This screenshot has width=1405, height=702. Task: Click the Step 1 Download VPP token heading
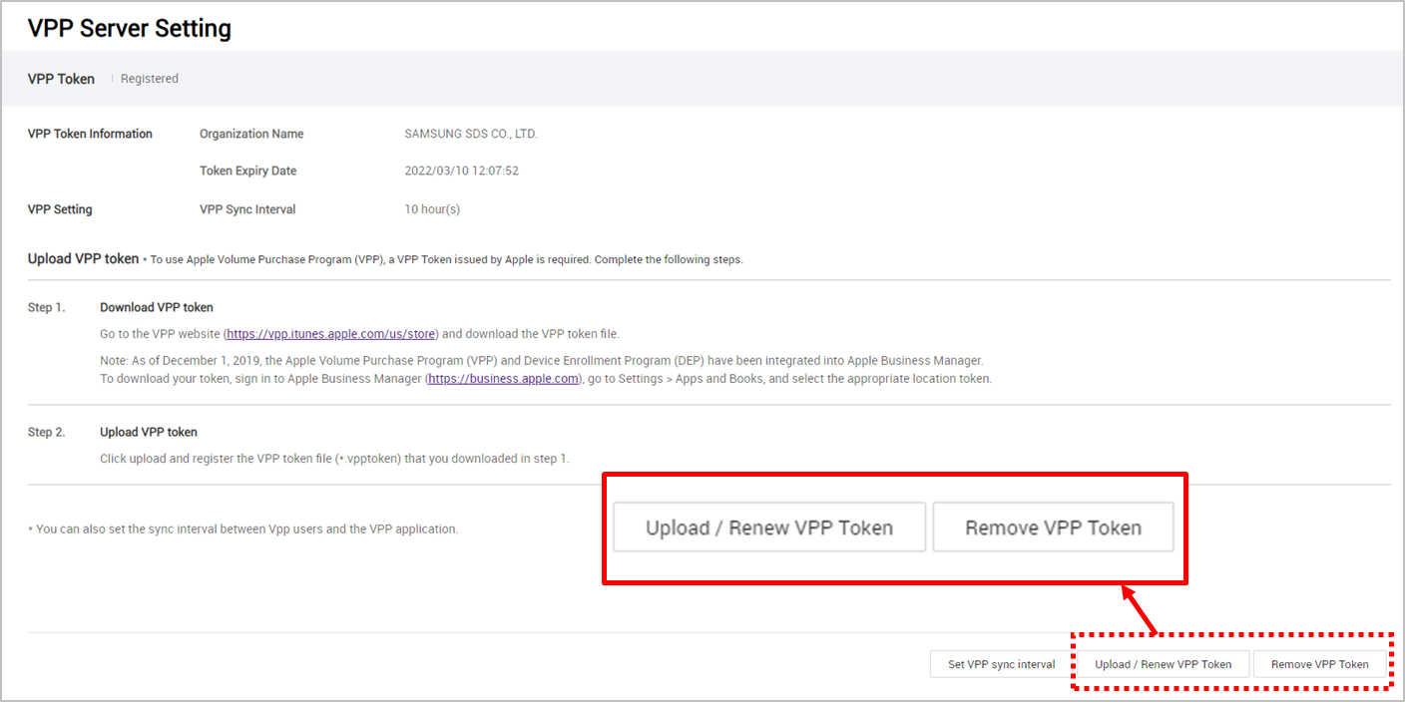coord(157,307)
